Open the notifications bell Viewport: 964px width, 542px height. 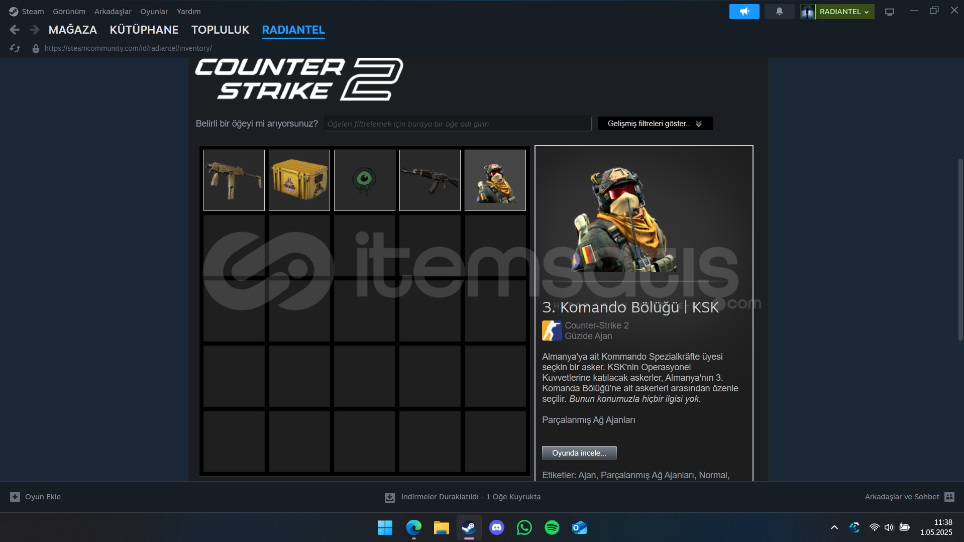click(779, 11)
